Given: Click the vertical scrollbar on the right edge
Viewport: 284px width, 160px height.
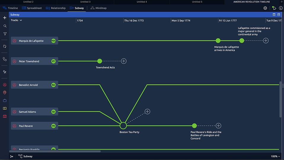Looking at the screenshot, I should (280, 99).
